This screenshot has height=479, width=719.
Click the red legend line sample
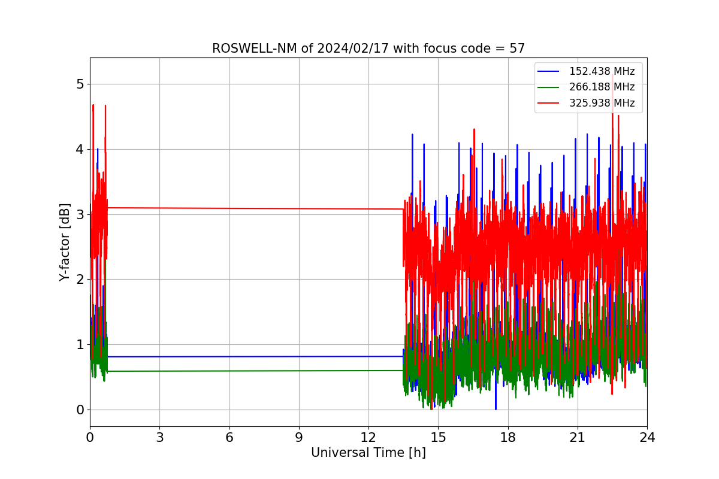[x=548, y=103]
